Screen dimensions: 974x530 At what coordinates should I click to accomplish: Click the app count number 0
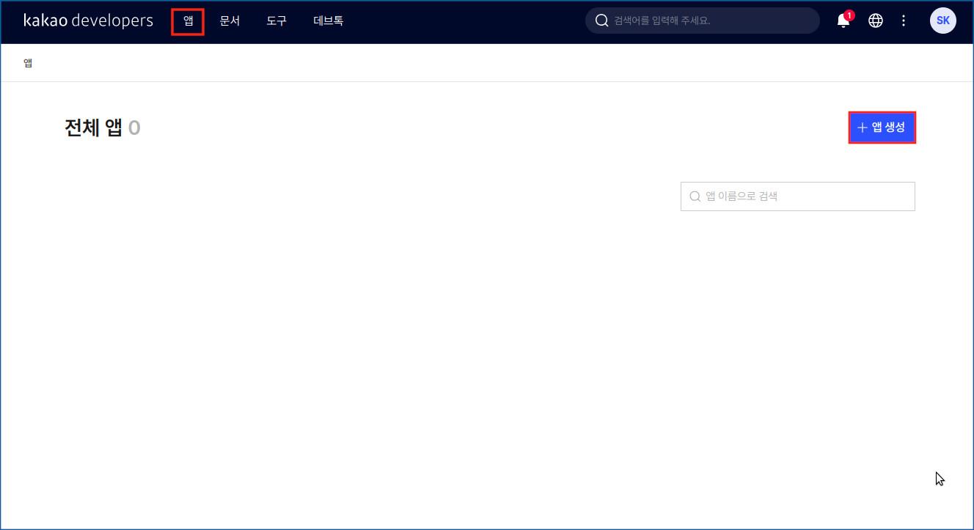pos(134,128)
